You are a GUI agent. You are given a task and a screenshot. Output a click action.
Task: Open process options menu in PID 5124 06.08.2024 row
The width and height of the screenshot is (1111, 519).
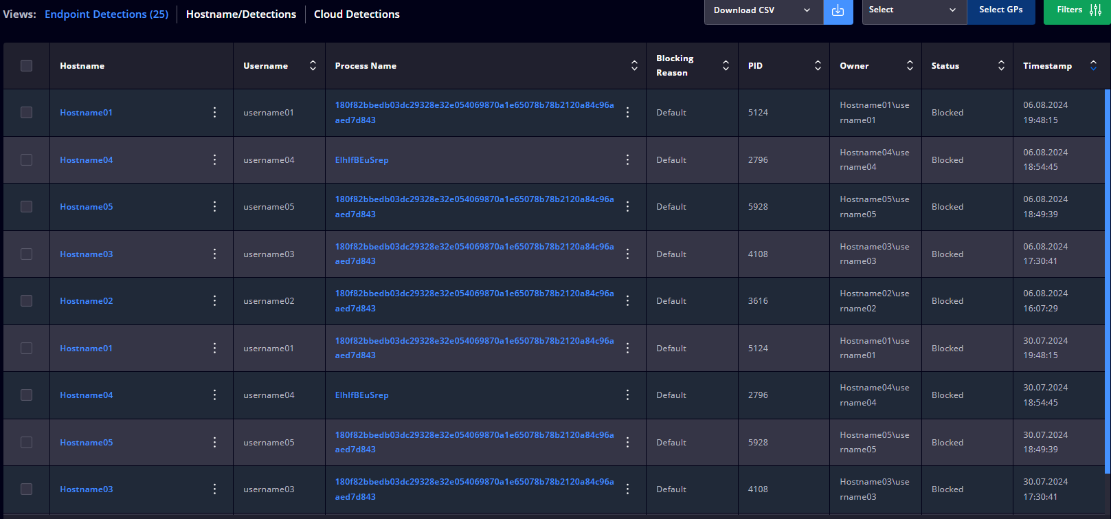tap(627, 112)
